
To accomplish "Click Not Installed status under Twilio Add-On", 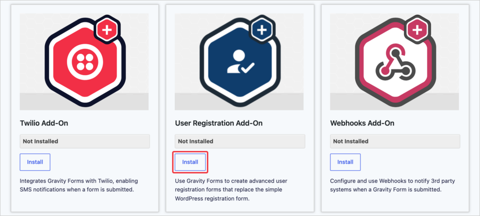I will [85, 141].
